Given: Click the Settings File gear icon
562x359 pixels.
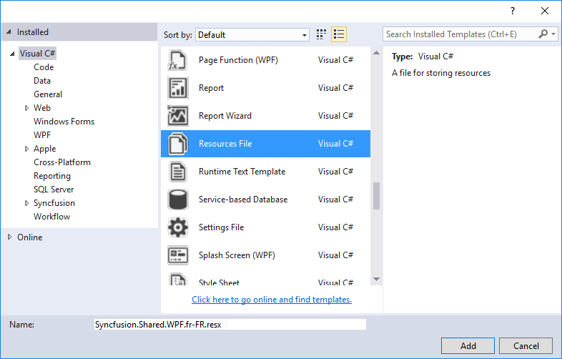Looking at the screenshot, I should (x=178, y=227).
